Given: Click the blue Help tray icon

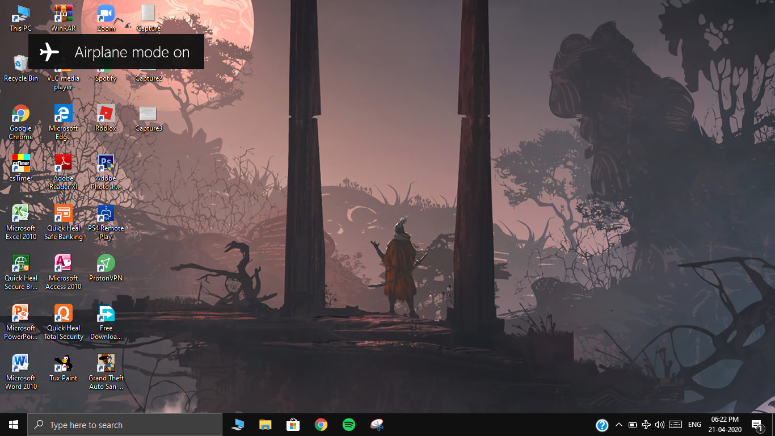Looking at the screenshot, I should pos(602,425).
